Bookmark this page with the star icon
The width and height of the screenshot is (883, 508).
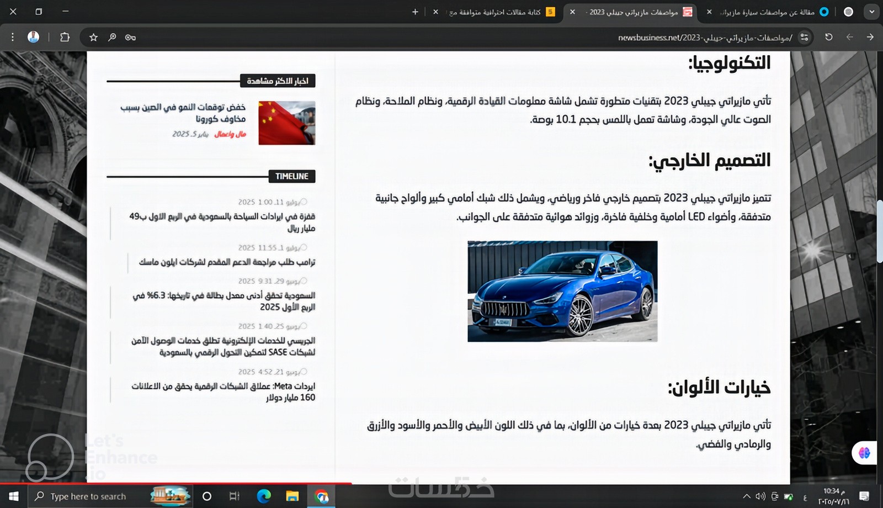93,37
